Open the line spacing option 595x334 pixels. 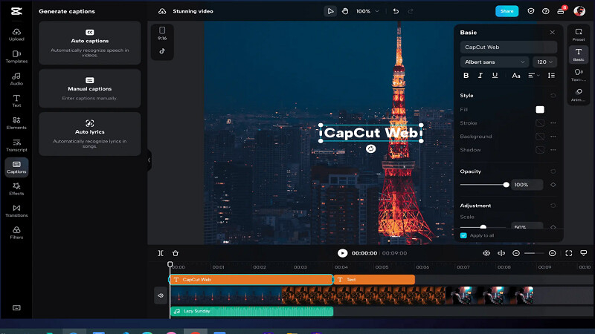click(x=551, y=76)
